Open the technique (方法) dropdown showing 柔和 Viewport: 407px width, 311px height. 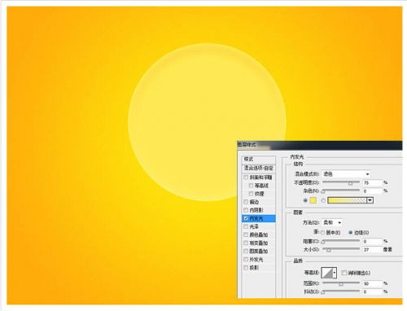[332, 222]
